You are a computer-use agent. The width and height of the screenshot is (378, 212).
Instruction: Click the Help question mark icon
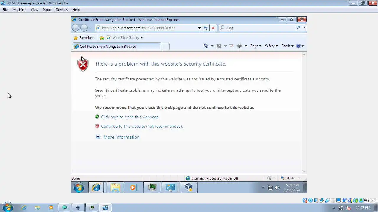click(299, 46)
